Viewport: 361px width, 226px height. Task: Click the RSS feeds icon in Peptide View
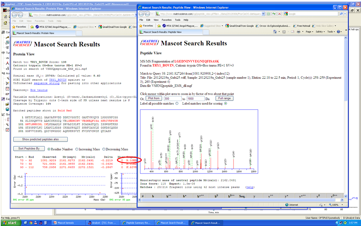[284, 32]
